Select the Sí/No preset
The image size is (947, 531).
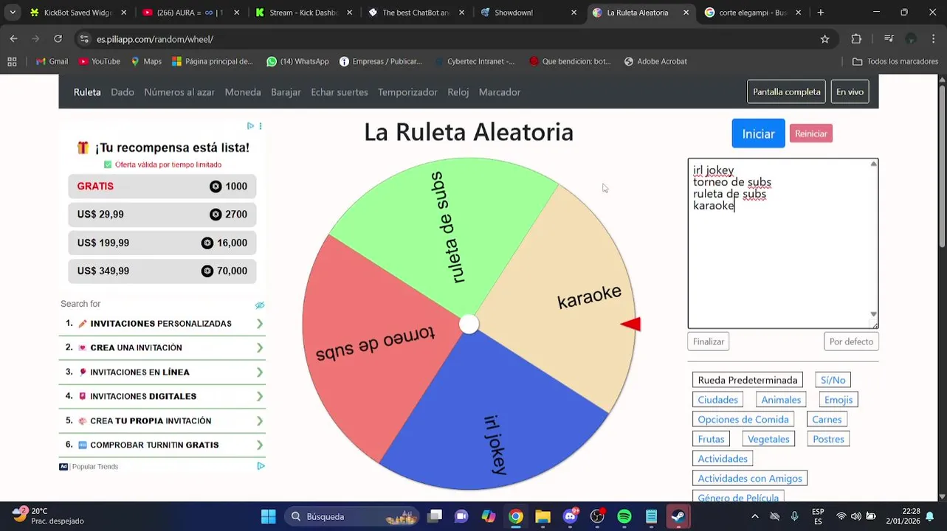pos(833,380)
